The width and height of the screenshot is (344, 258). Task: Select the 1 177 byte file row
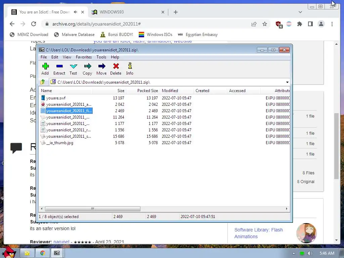tap(164, 124)
